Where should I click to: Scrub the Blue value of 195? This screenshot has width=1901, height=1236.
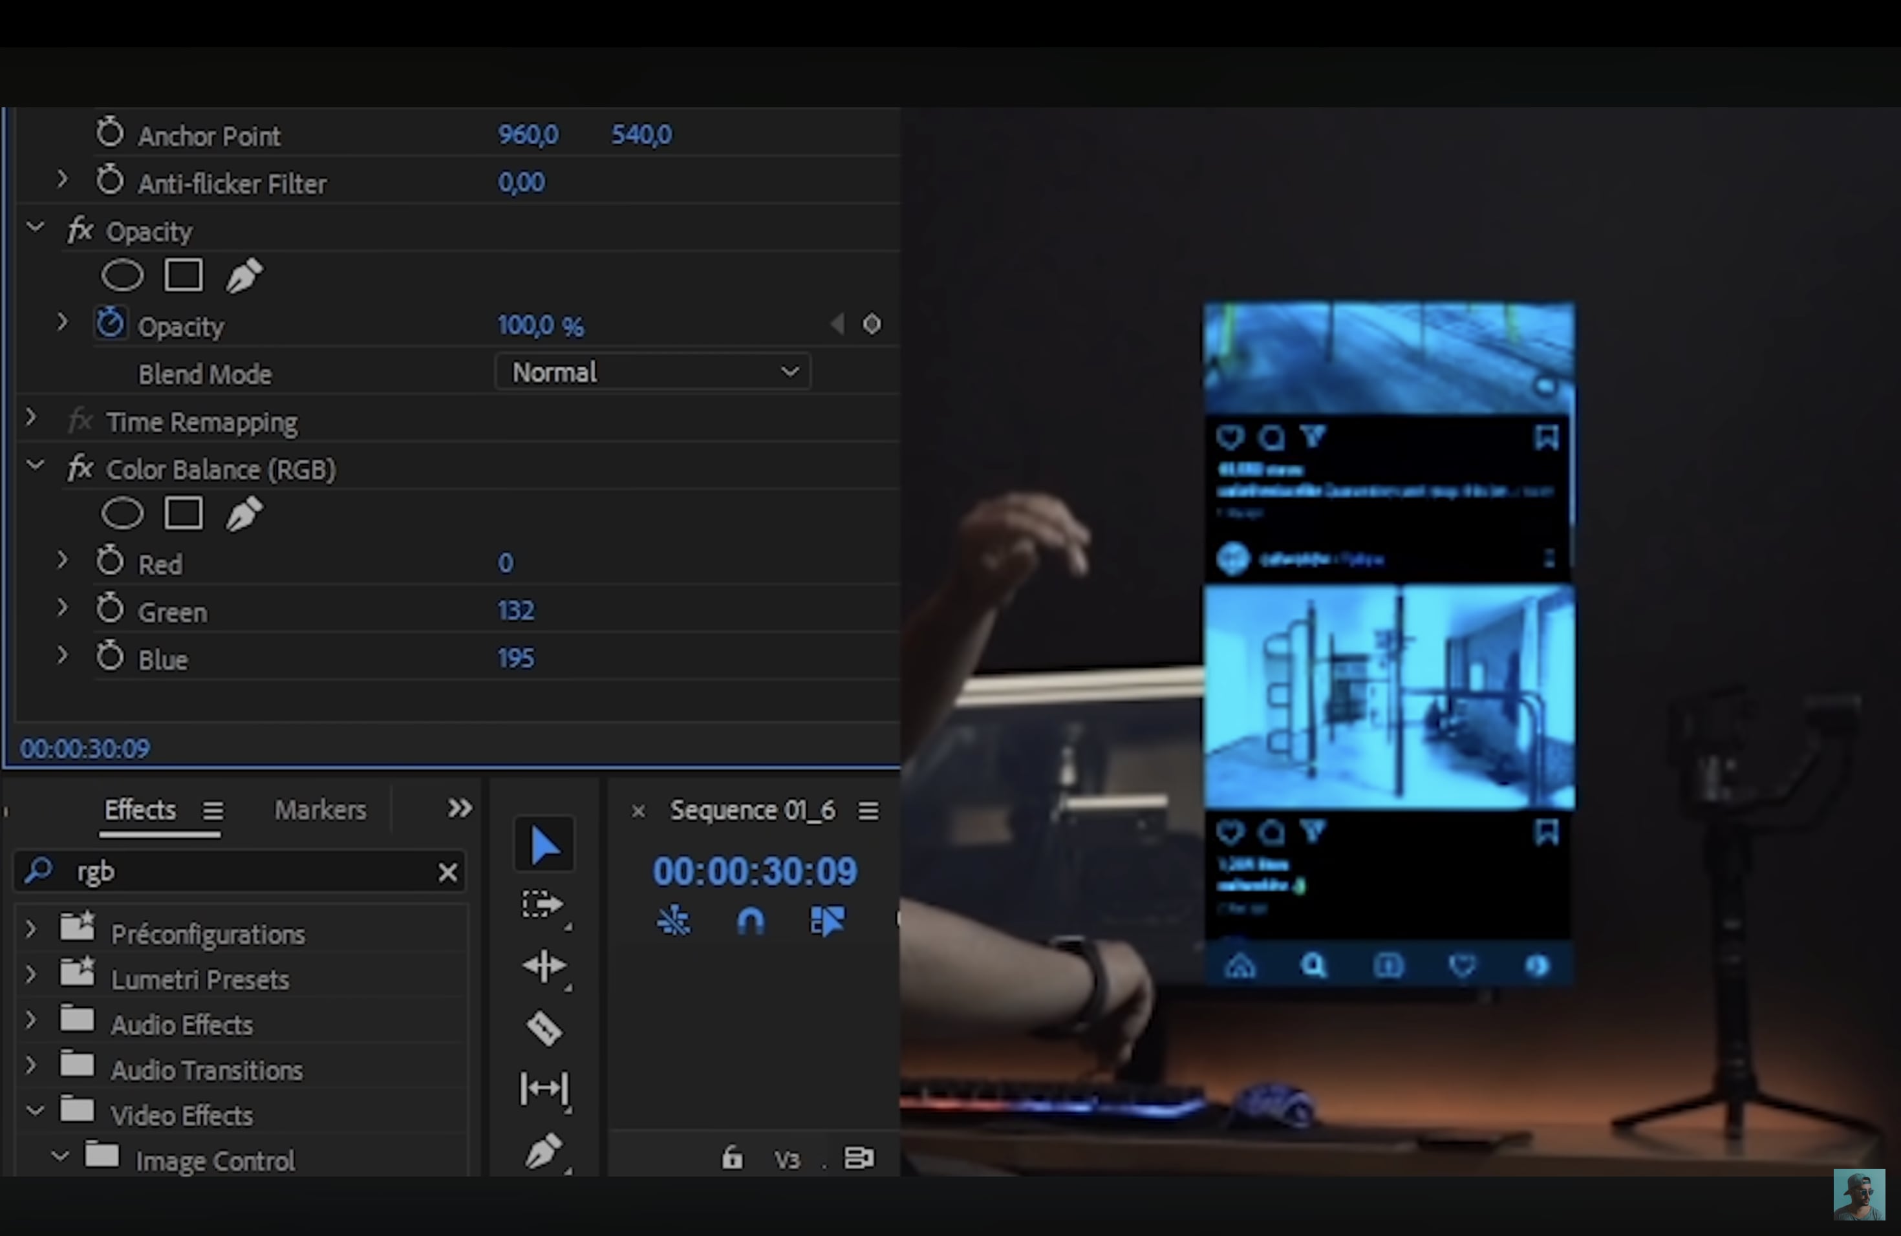(515, 657)
